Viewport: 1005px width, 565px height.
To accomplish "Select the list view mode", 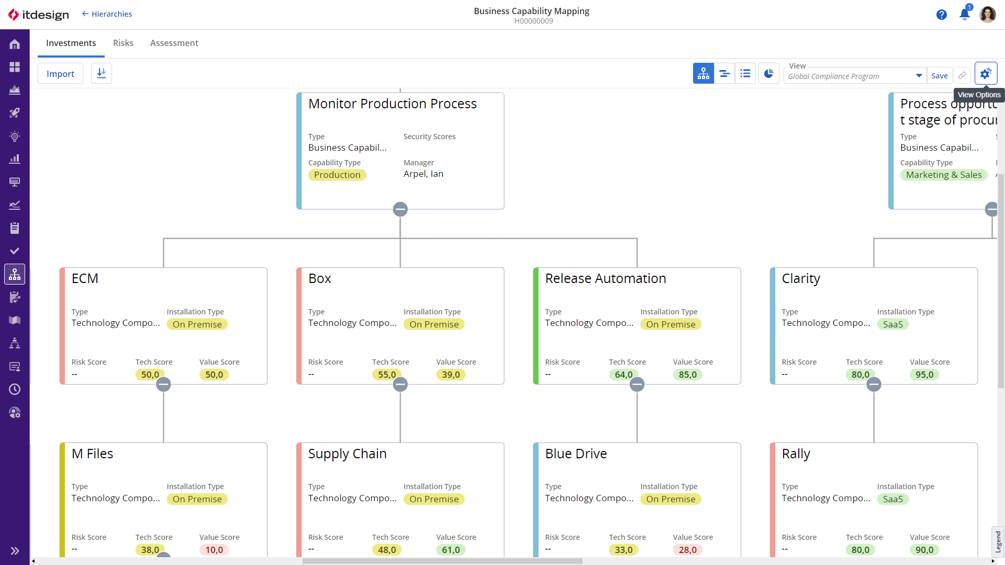I will click(745, 74).
